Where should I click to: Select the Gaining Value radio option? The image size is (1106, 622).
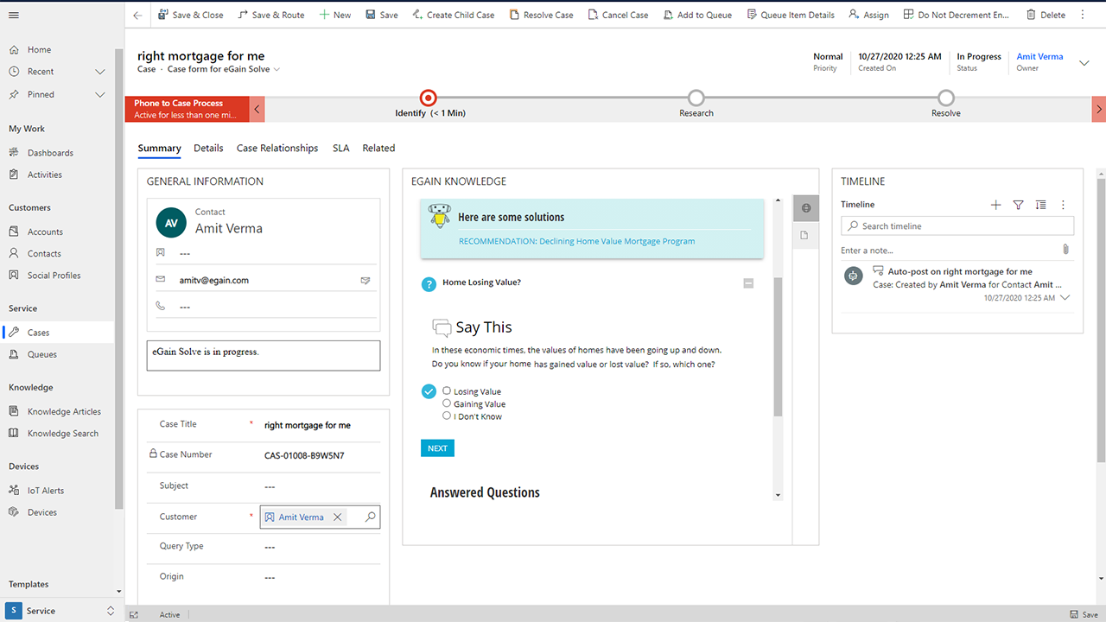click(x=447, y=403)
